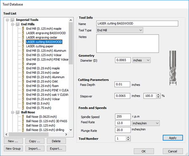Click the group icon beside Ball Nose
Viewport: 189px width, 156px height.
coord(18,112)
